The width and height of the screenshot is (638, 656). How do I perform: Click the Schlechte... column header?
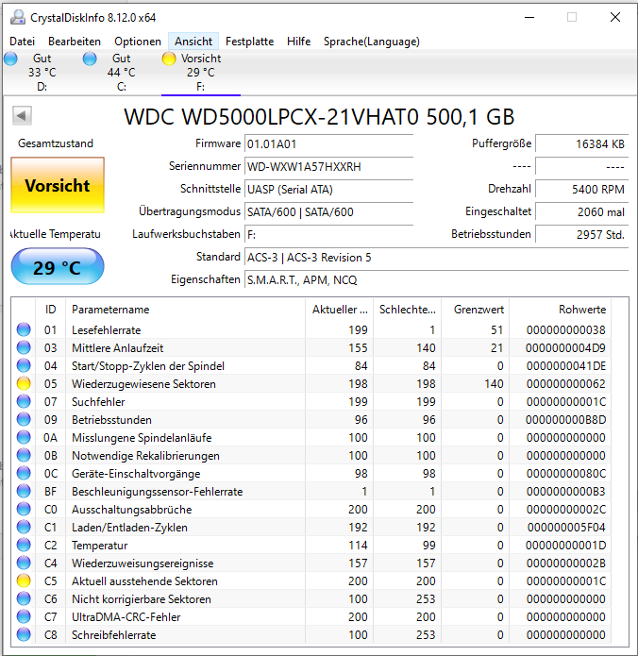click(x=407, y=310)
